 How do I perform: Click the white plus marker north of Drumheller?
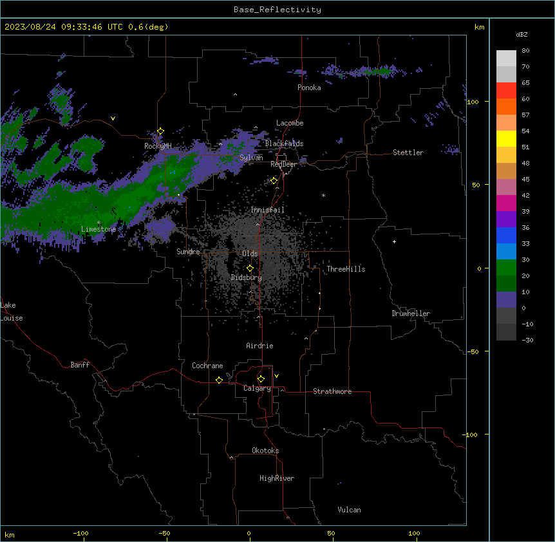394,241
